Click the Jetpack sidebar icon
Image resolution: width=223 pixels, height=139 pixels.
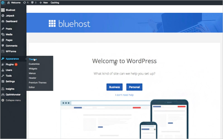(3, 16)
